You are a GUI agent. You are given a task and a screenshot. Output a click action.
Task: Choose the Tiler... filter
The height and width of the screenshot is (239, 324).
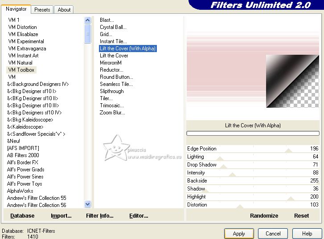[106, 98]
